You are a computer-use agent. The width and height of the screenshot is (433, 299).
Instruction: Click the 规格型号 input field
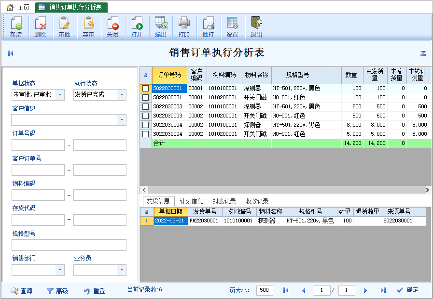69,245
